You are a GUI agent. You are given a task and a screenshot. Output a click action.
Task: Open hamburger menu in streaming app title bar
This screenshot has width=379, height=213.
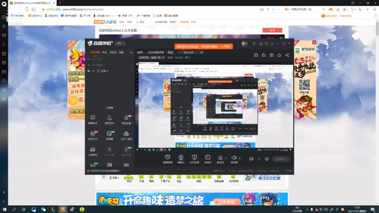coord(272,43)
